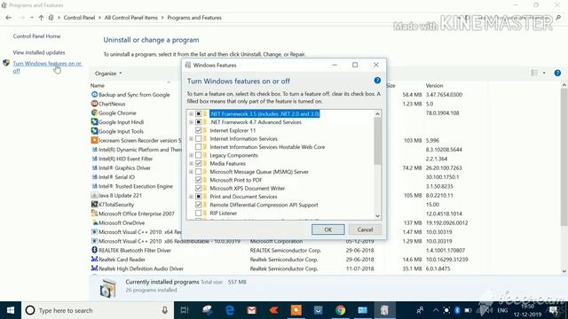Click the Realtek Card Reader icon
This screenshot has width=568, height=319.
pos(95,260)
